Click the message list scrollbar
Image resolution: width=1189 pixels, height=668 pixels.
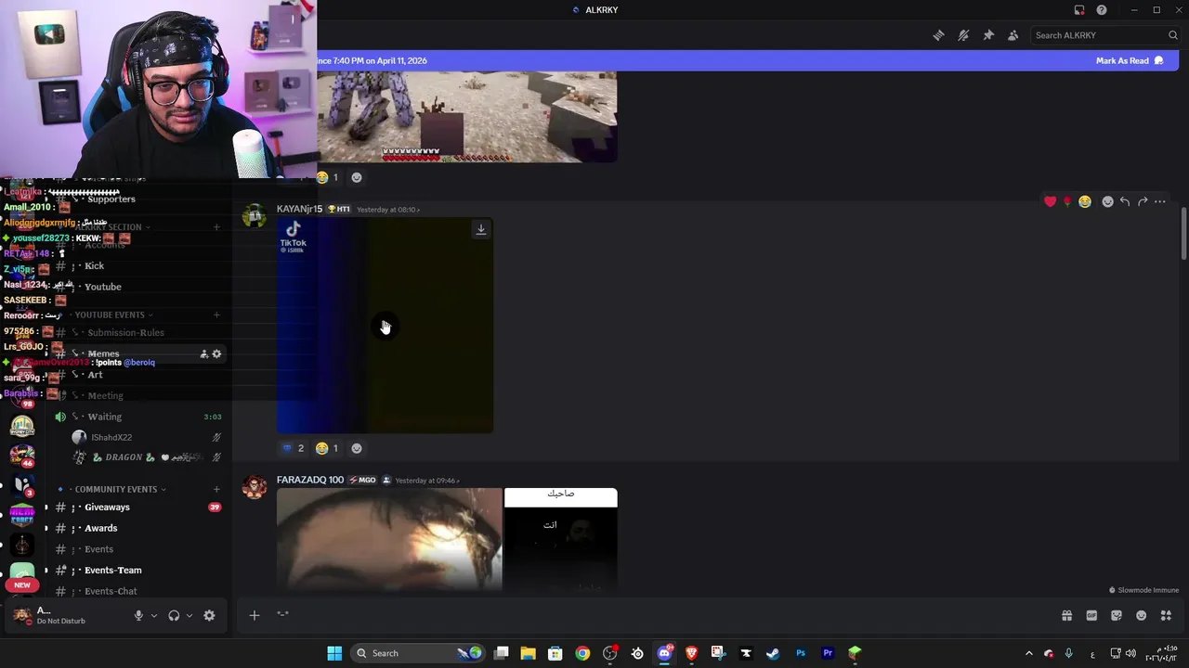1183,236
